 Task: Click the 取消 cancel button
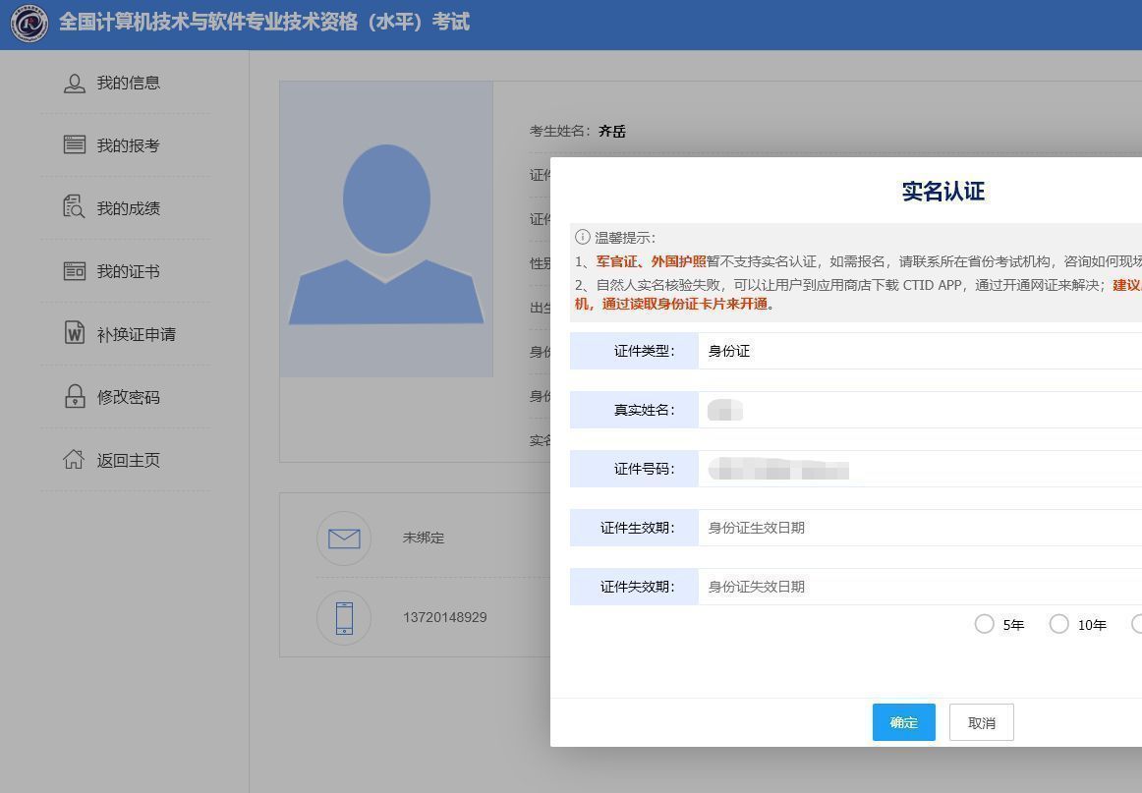[980, 722]
